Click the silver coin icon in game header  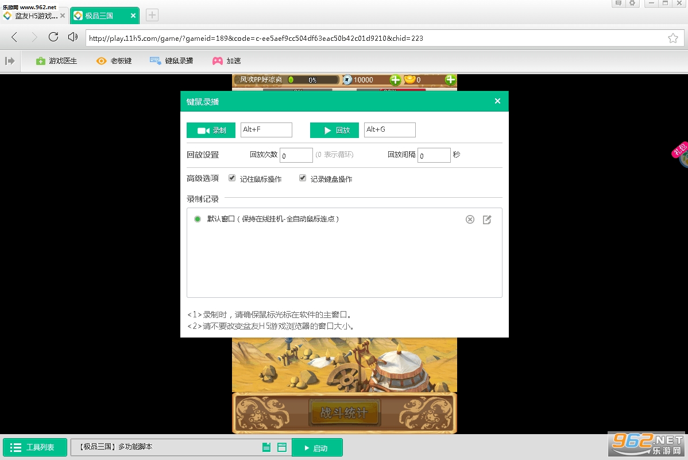point(347,79)
